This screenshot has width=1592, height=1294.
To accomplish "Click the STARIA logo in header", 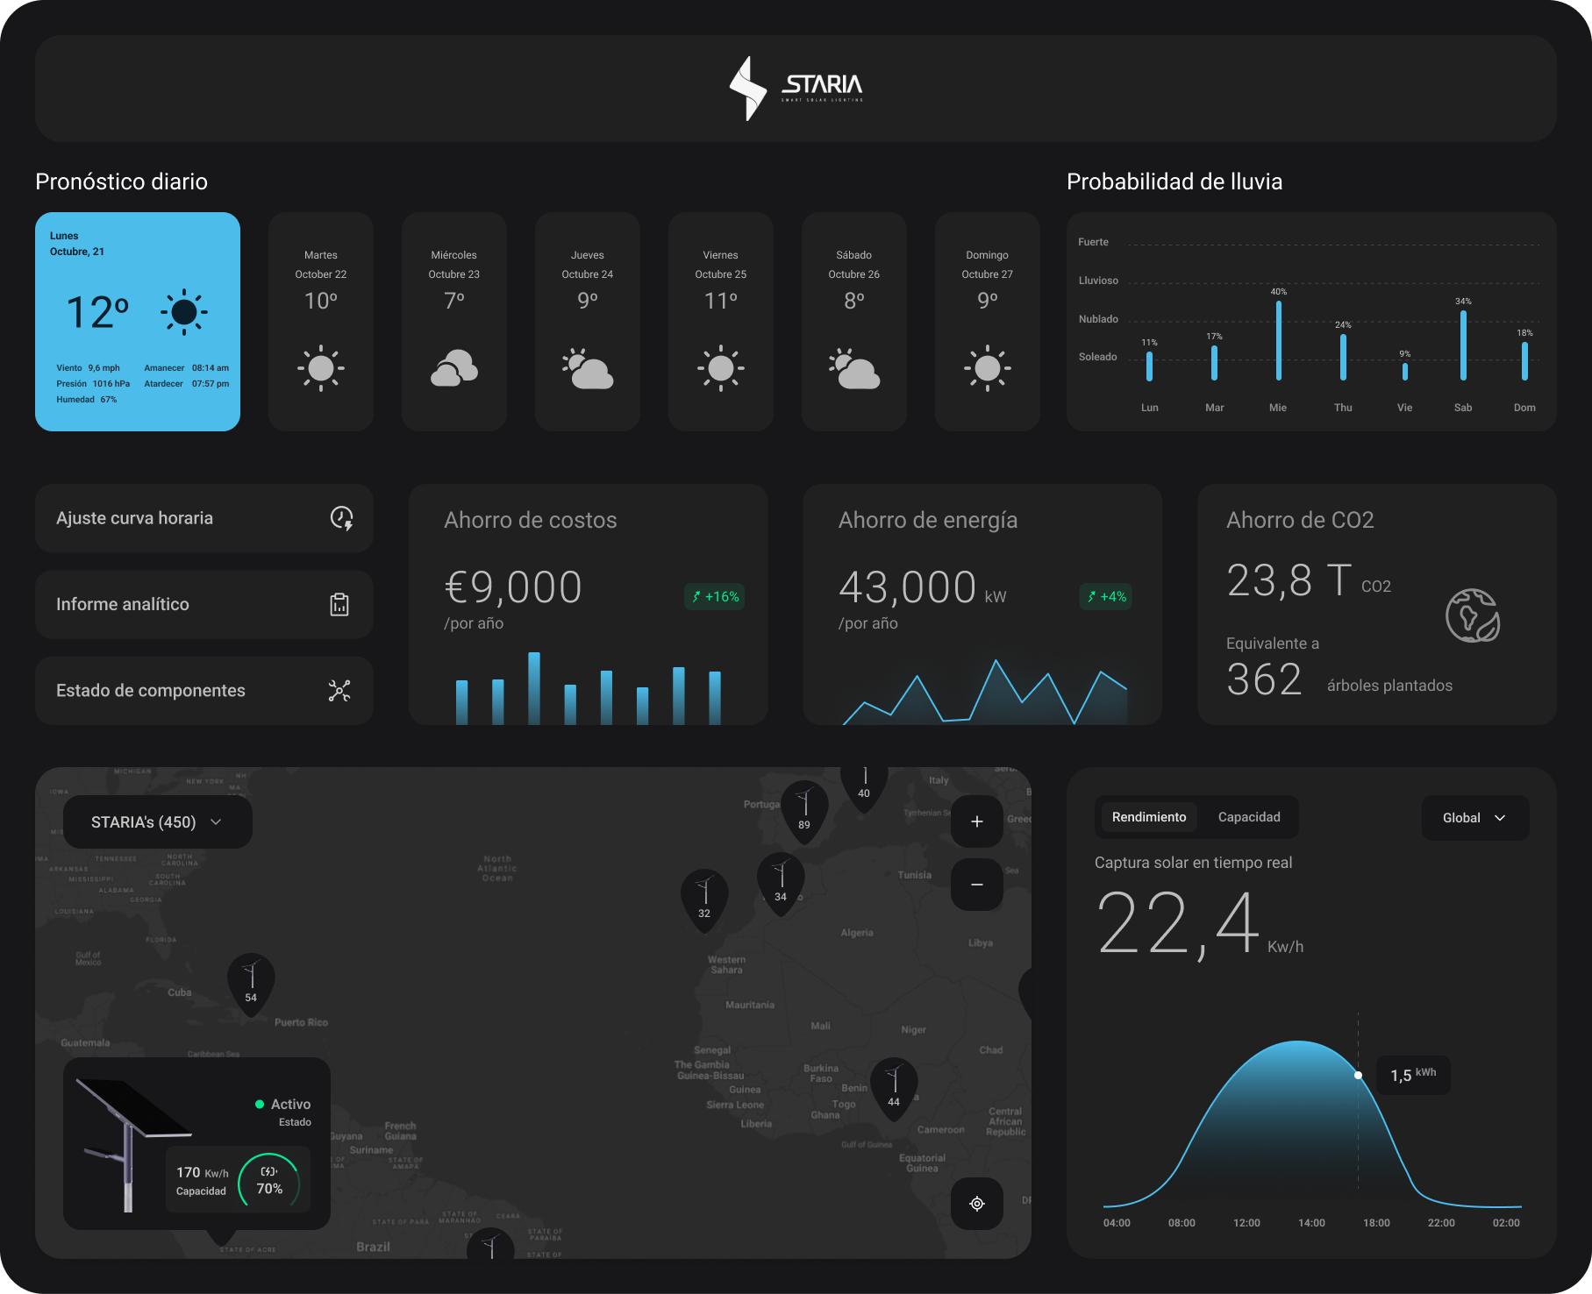I will [796, 89].
